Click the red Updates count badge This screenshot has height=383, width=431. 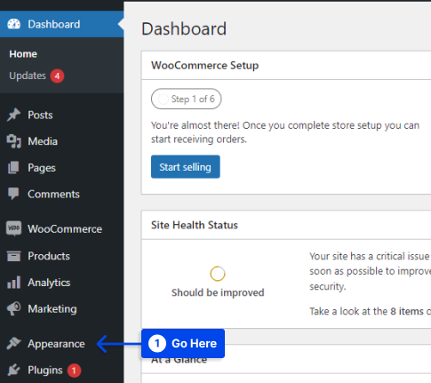[x=57, y=76]
